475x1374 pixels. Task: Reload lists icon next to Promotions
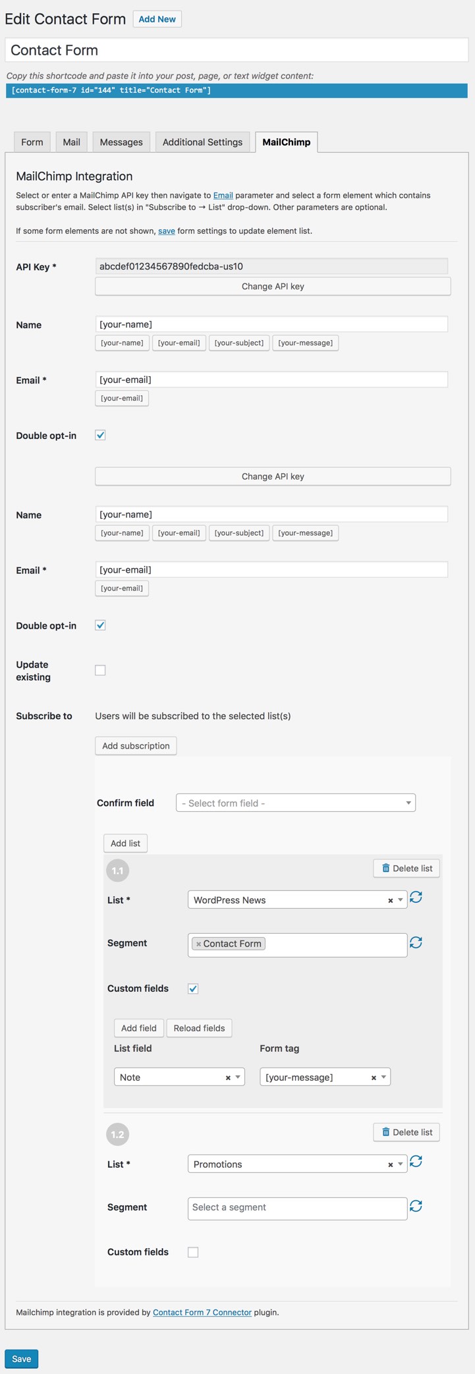[416, 1161]
